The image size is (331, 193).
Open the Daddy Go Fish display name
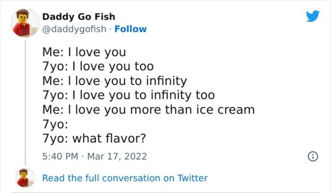(79, 17)
